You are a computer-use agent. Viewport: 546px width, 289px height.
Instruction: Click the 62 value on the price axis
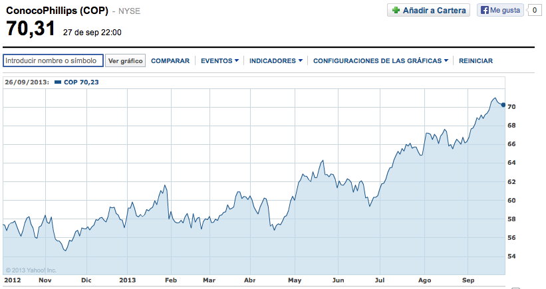pyautogui.click(x=511, y=182)
